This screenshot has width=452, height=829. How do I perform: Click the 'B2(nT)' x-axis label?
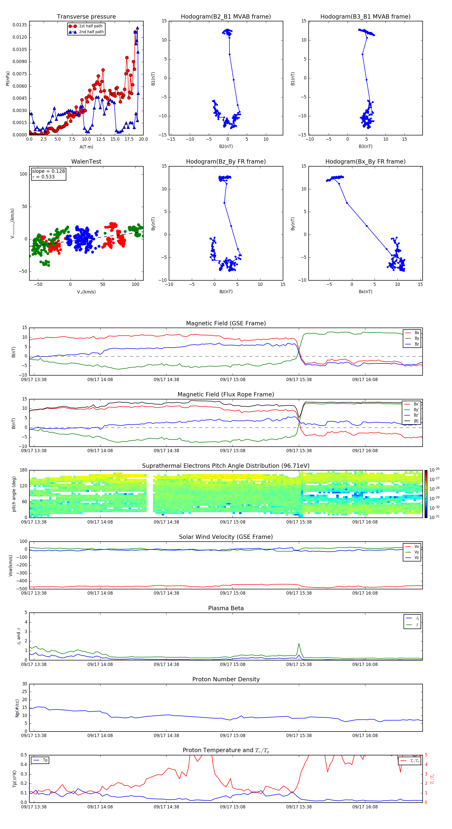(x=226, y=146)
